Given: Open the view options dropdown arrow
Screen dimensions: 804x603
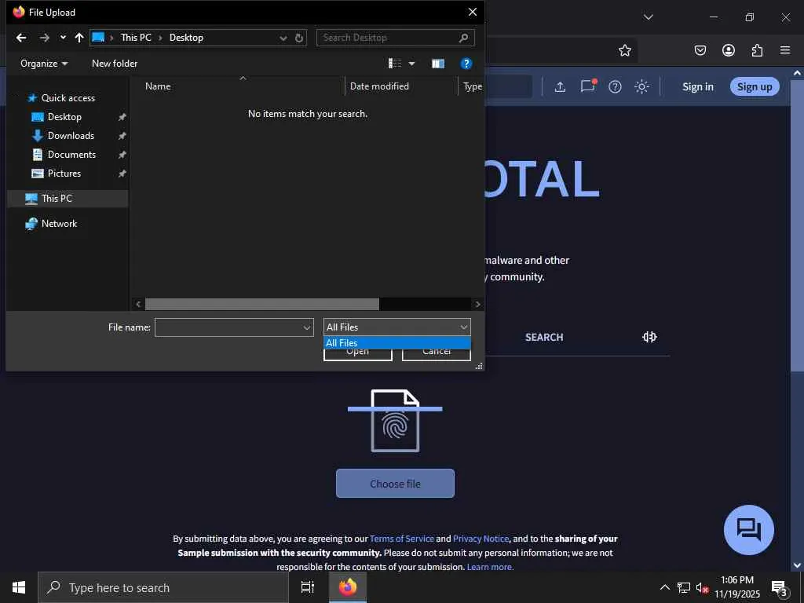Looking at the screenshot, I should coord(411,64).
